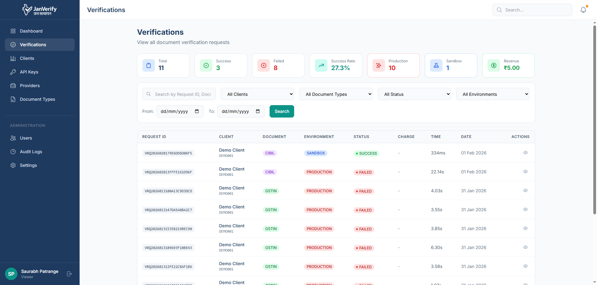Screen dimensions: 597x285
Task: Focus the Search by Request ID field
Action: pos(183,94)
